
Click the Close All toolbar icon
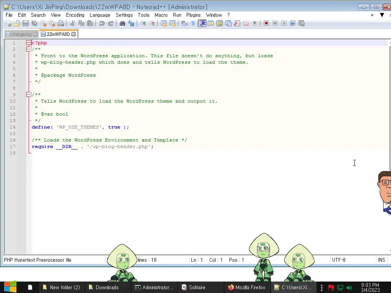tap(52, 23)
